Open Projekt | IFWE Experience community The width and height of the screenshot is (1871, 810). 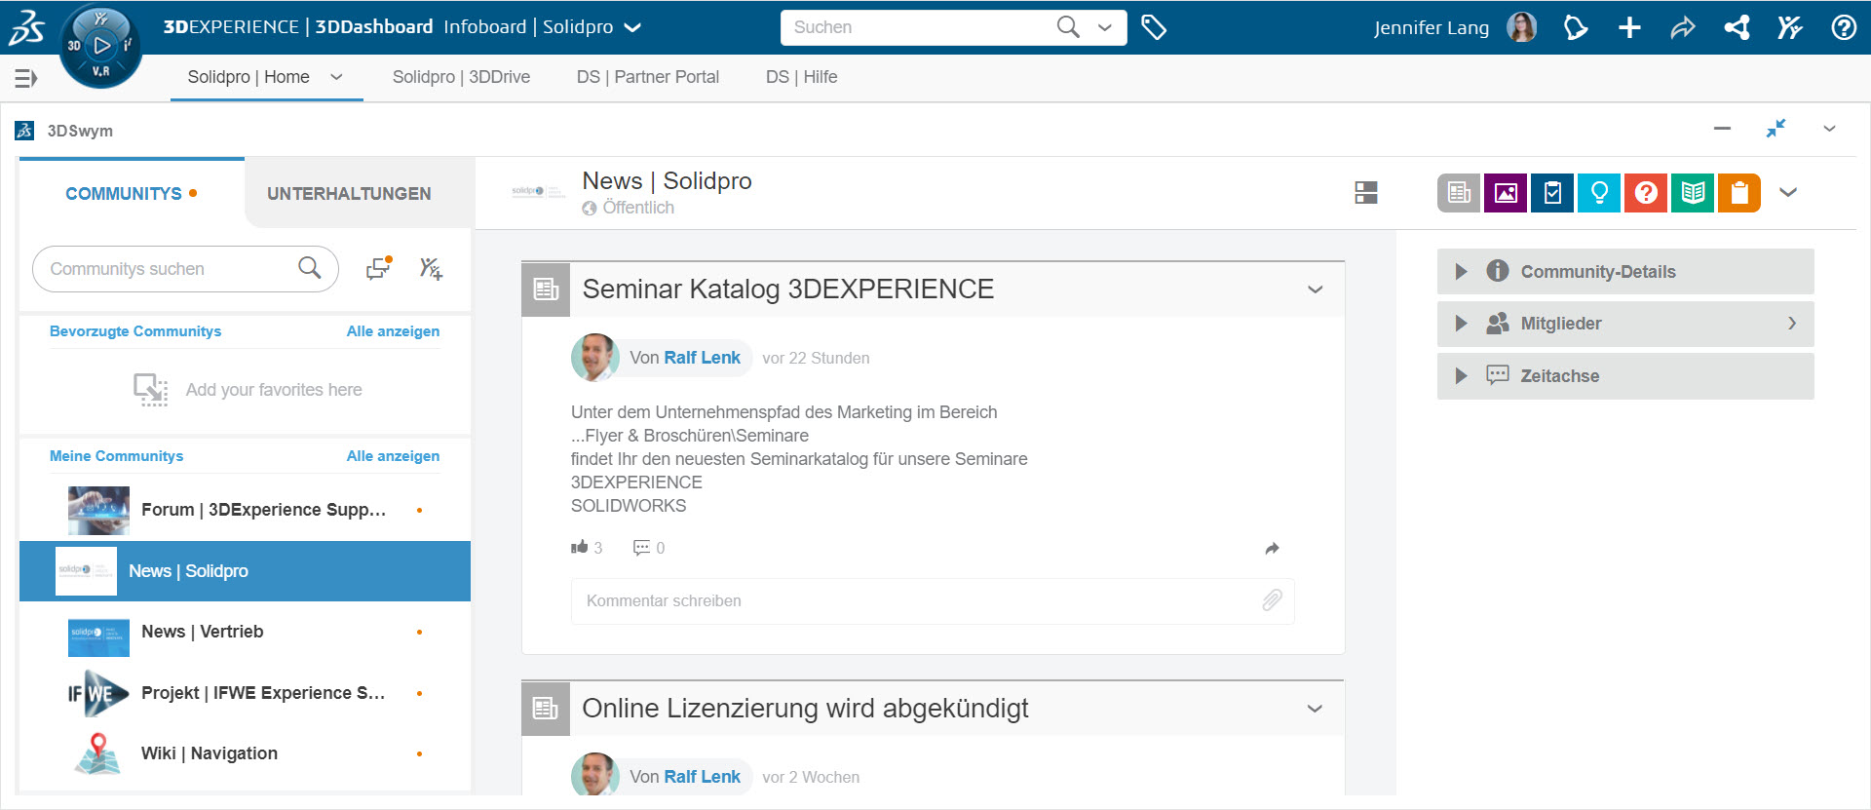point(245,693)
